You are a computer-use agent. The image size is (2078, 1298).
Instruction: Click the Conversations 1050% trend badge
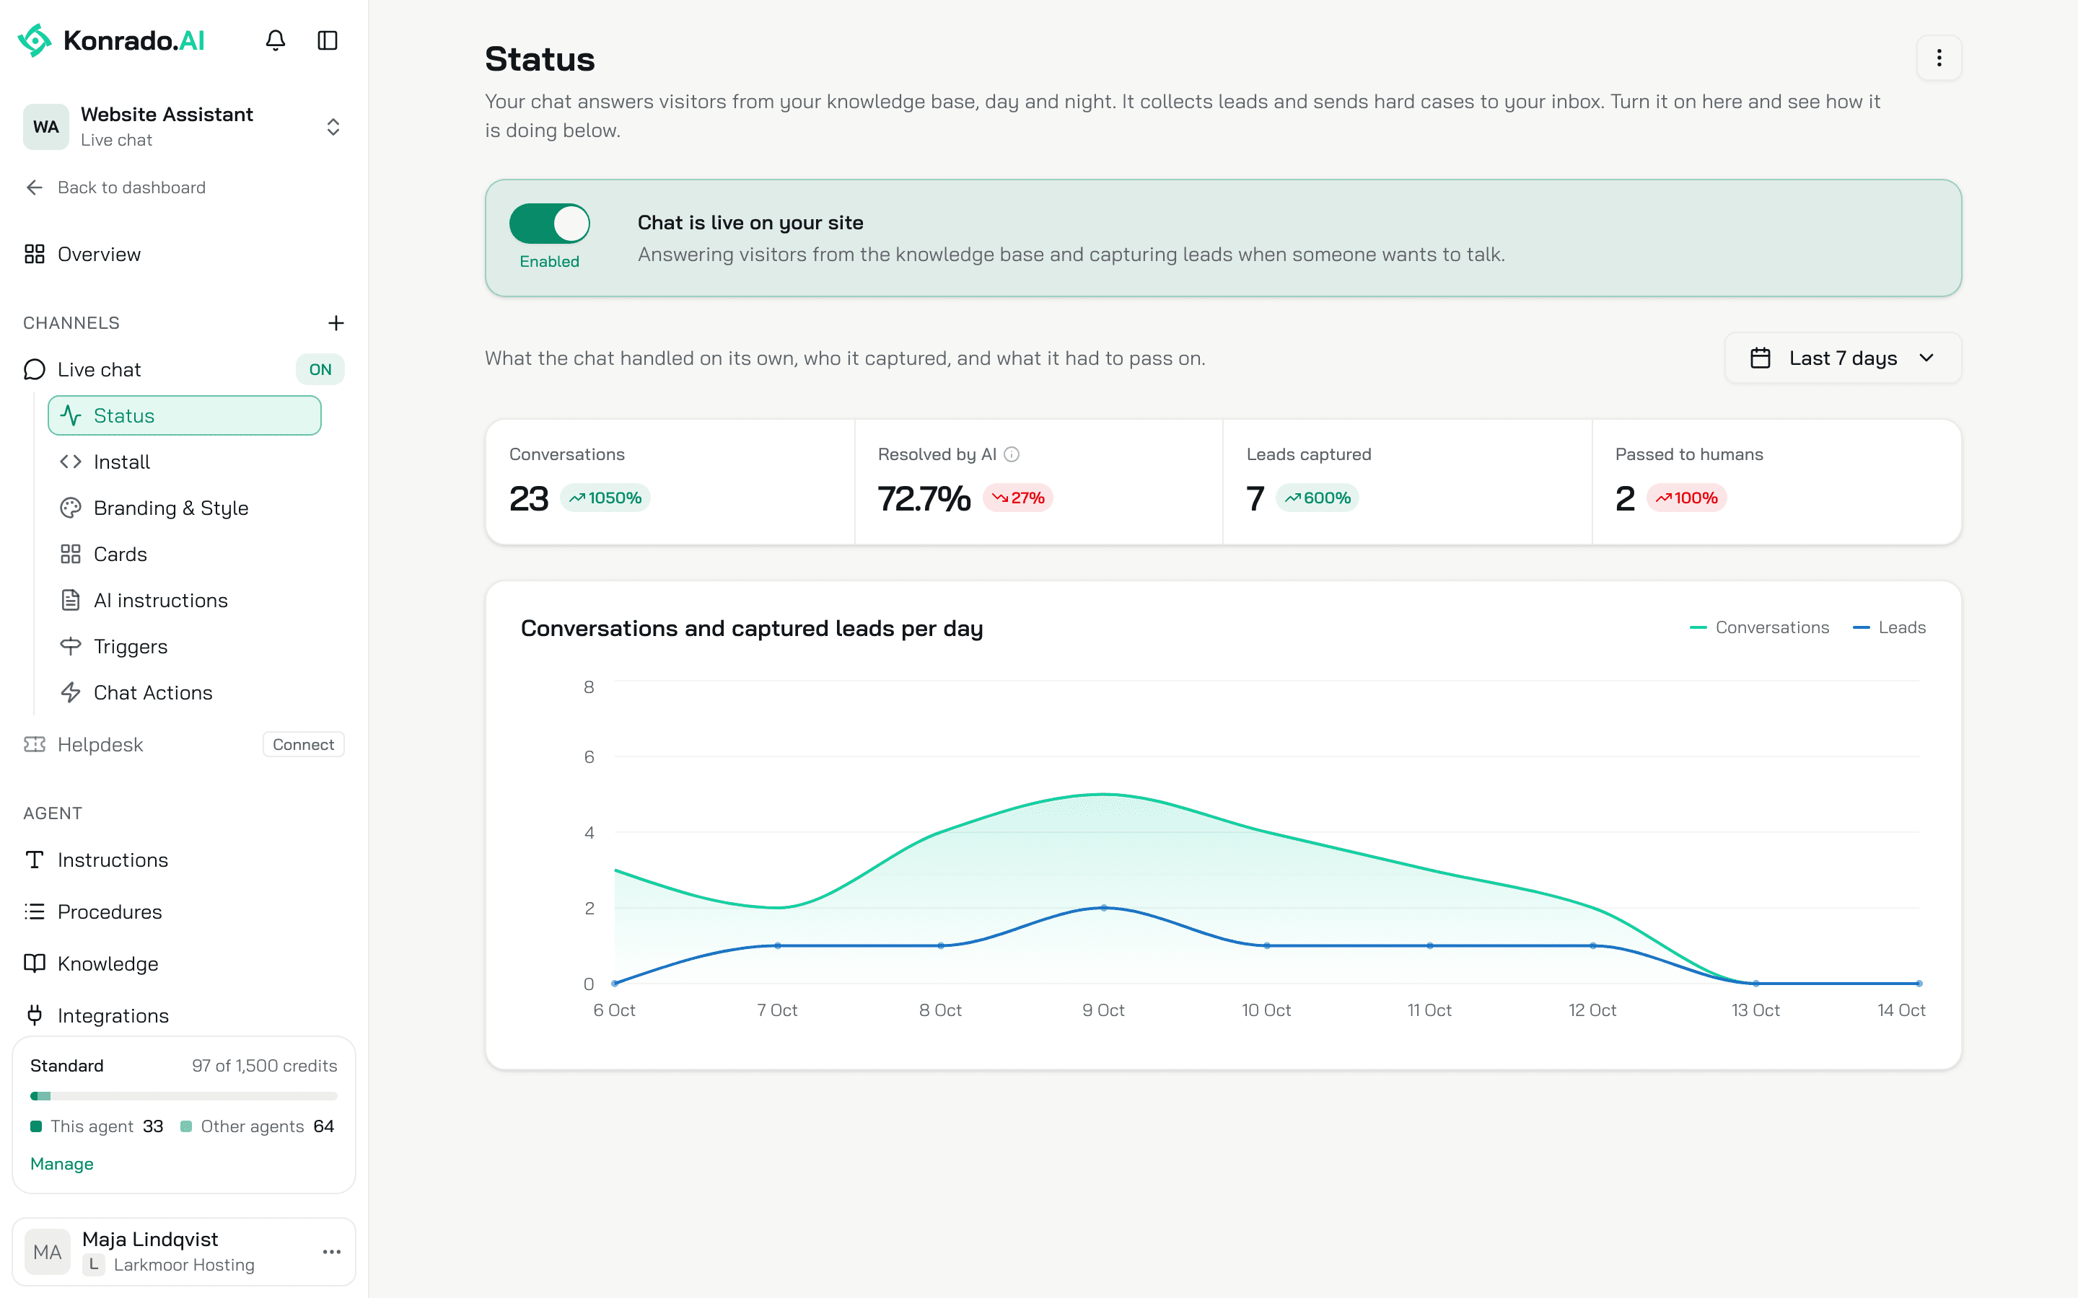[605, 498]
